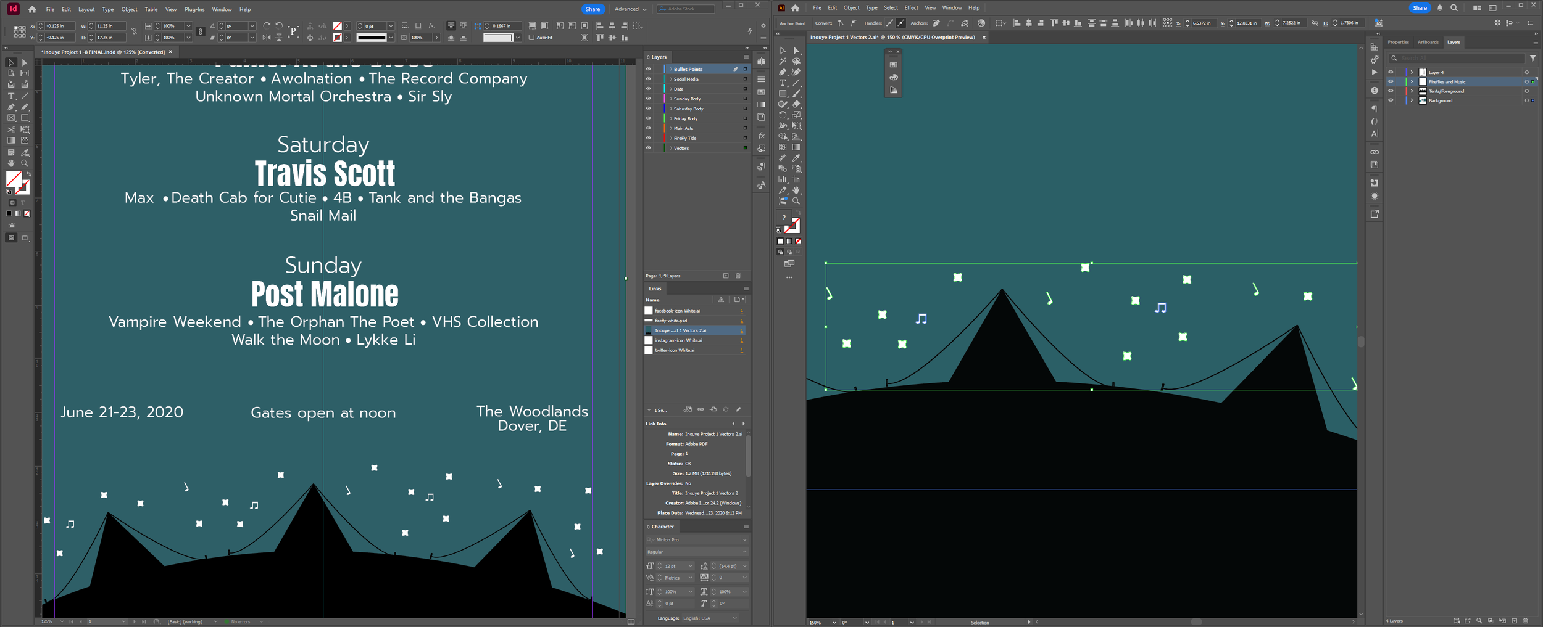Open the Illustrator zoom level 150% dropdown

834,623
